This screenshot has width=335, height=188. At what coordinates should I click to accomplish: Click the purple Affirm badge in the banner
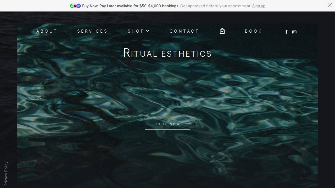(x=79, y=6)
